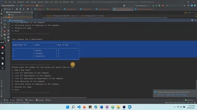Click the View Files link in notification
Image resolution: width=197 pixels, height=110 pixels.
160,95
